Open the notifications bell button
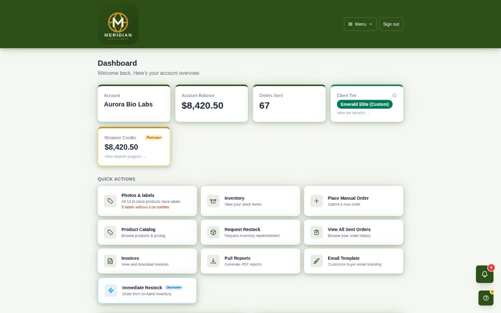Image resolution: width=501 pixels, height=313 pixels. pos(485,274)
